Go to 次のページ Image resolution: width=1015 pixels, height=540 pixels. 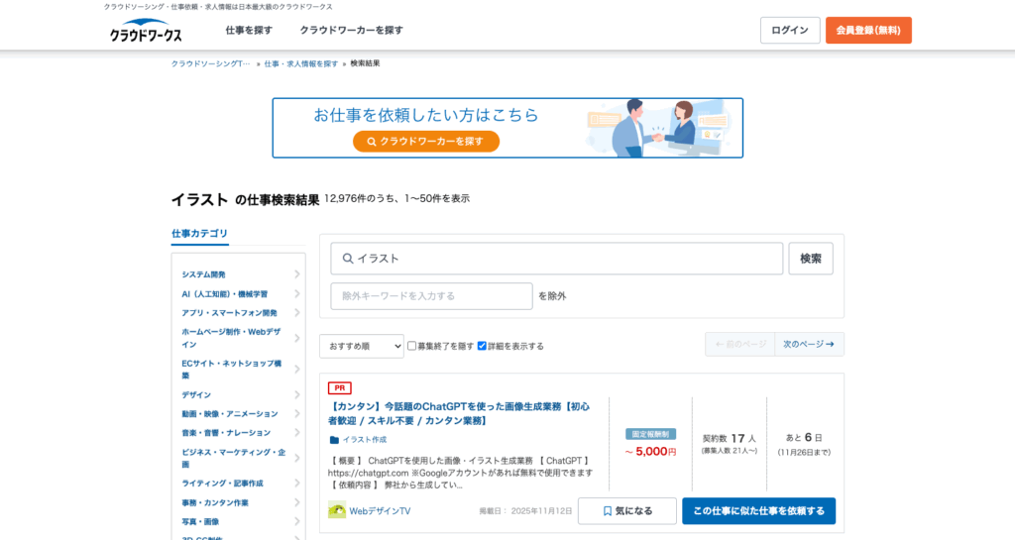tap(809, 344)
